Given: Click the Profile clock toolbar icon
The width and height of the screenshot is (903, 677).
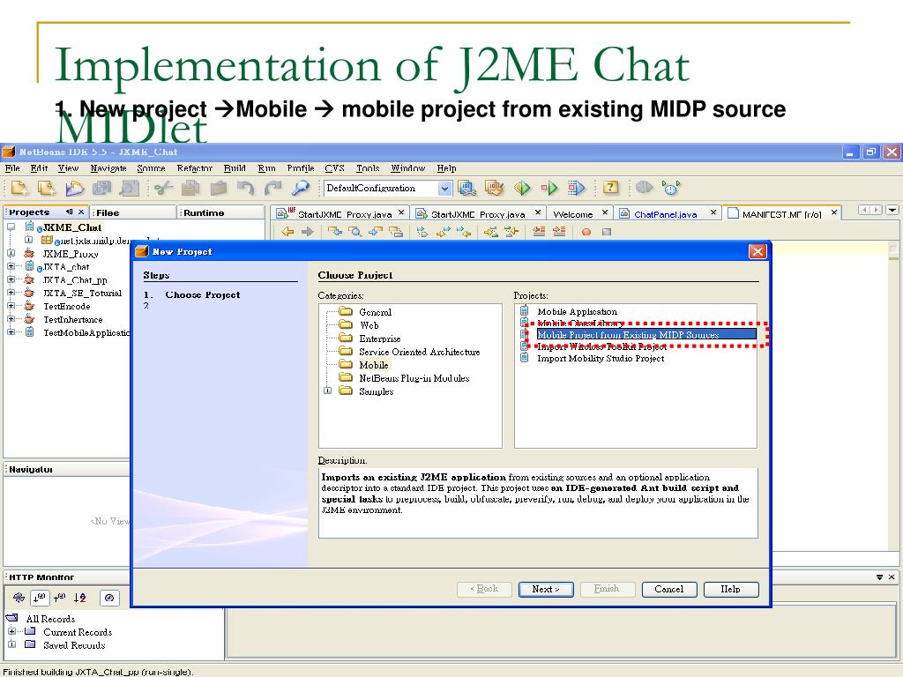Looking at the screenshot, I should pos(671,188).
